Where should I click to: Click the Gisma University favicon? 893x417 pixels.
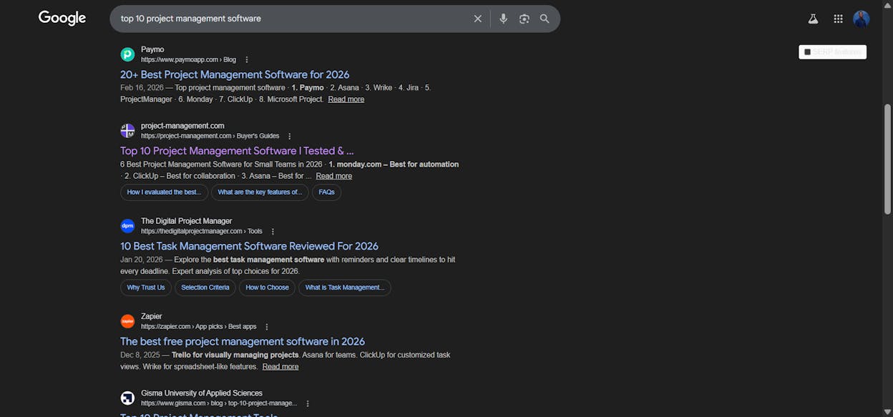pyautogui.click(x=127, y=398)
